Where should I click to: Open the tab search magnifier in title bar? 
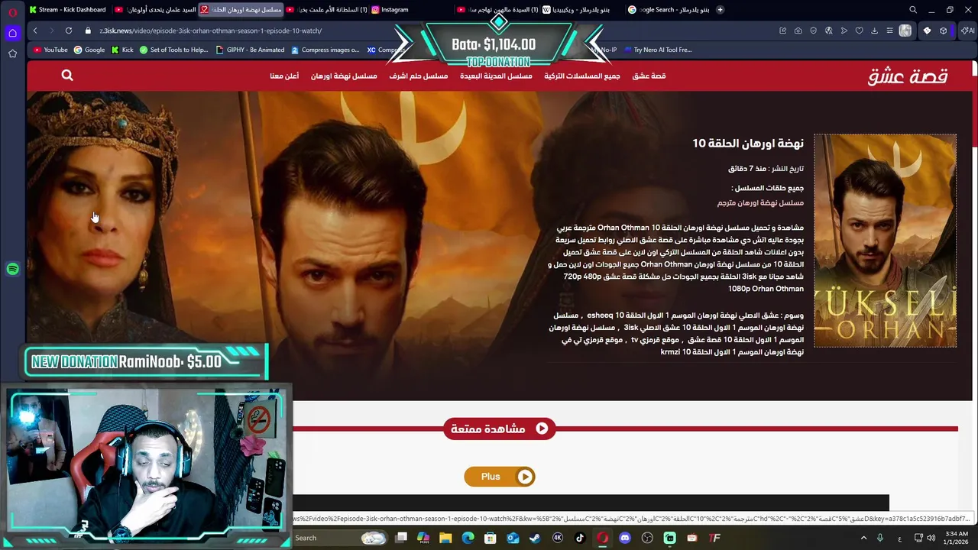(913, 10)
